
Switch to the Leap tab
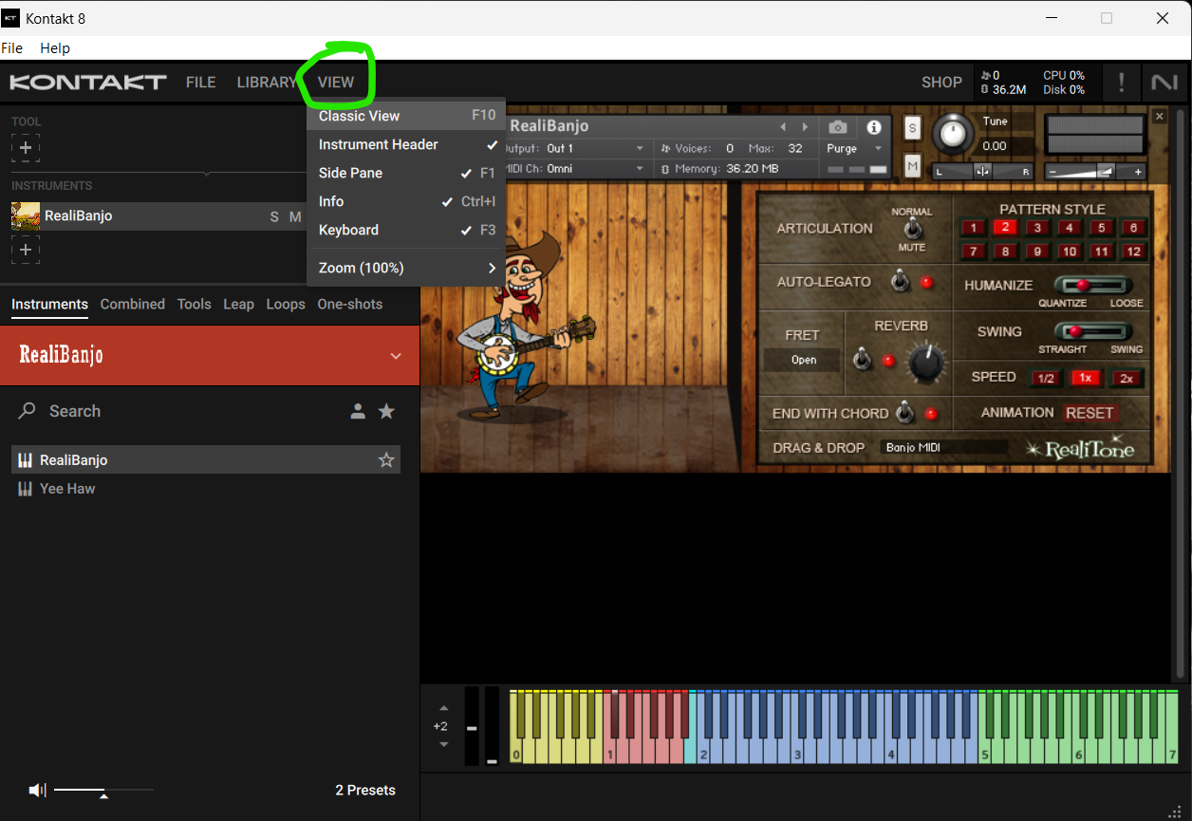tap(238, 305)
